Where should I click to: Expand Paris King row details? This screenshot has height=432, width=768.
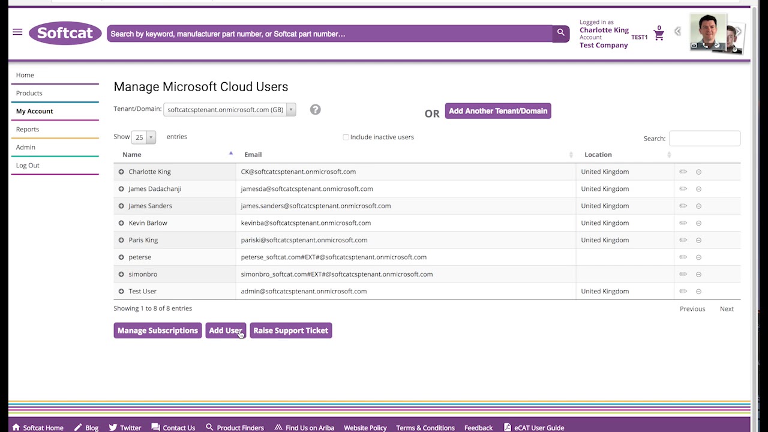tap(121, 240)
